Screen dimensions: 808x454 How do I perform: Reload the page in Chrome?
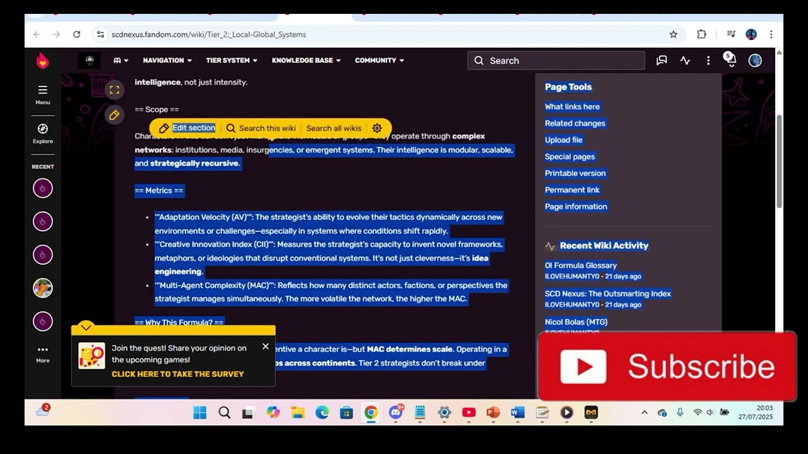(76, 35)
